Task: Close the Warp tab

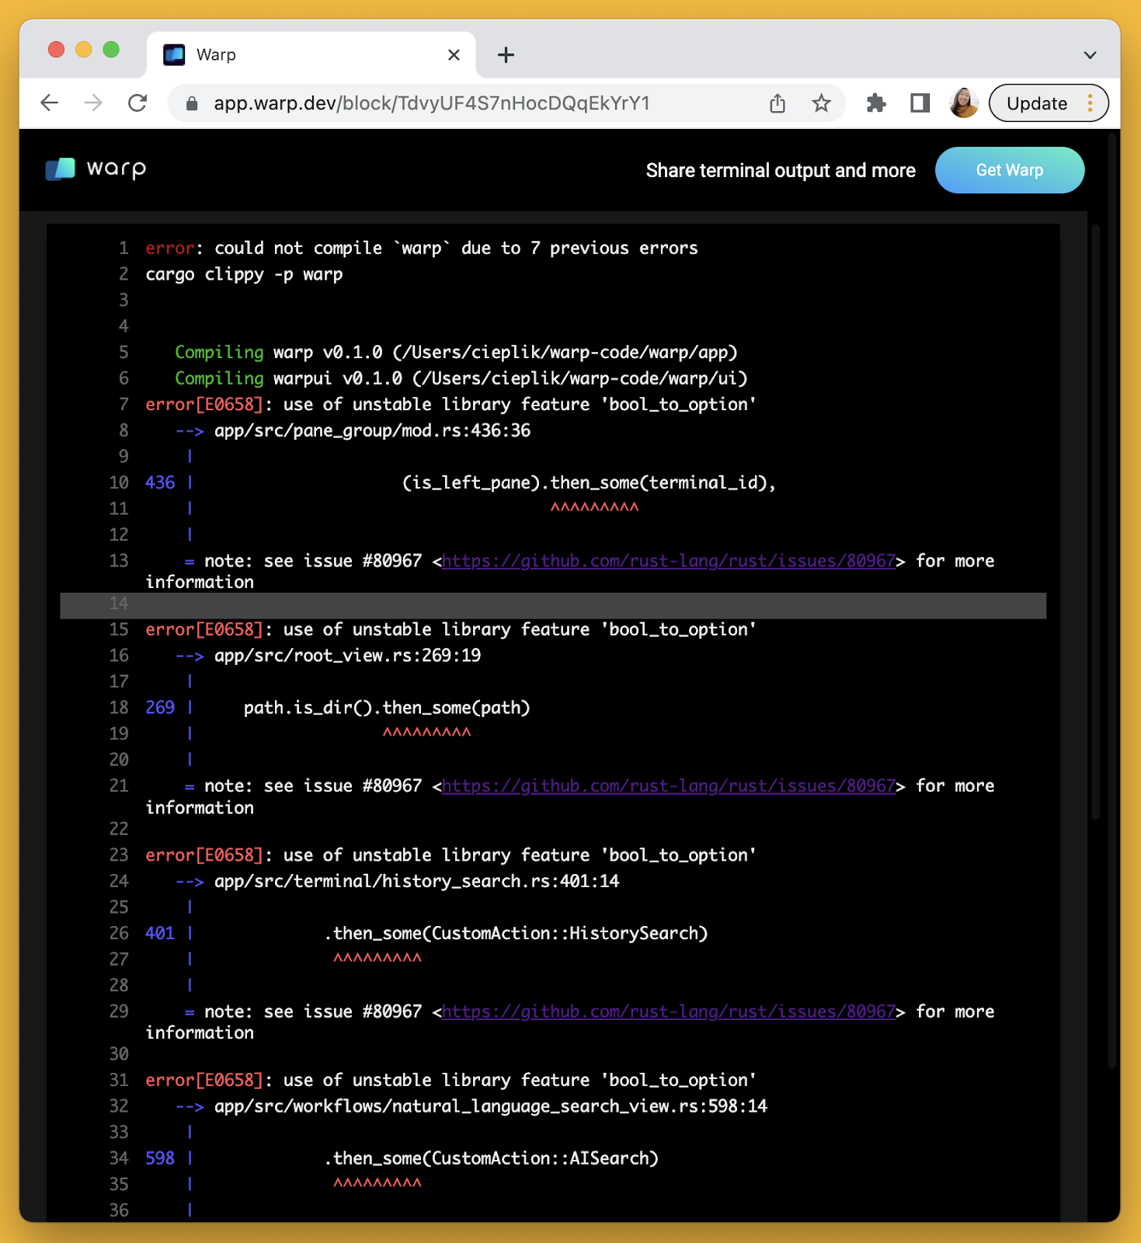Action: pyautogui.click(x=454, y=55)
